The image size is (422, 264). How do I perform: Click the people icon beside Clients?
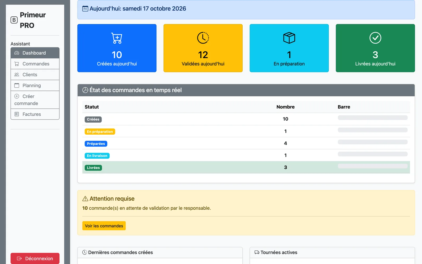pyautogui.click(x=17, y=75)
